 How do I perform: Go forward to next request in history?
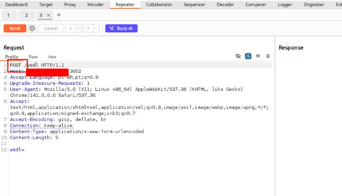coord(88,28)
